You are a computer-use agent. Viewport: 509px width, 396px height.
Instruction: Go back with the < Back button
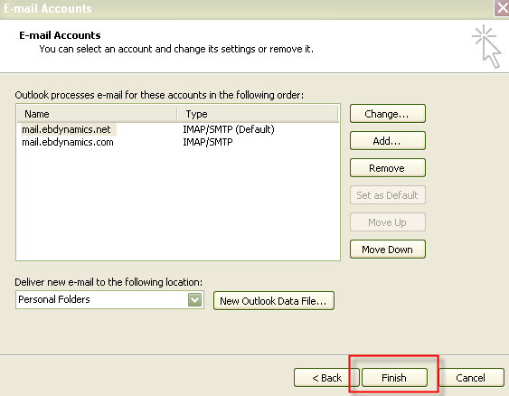326,378
